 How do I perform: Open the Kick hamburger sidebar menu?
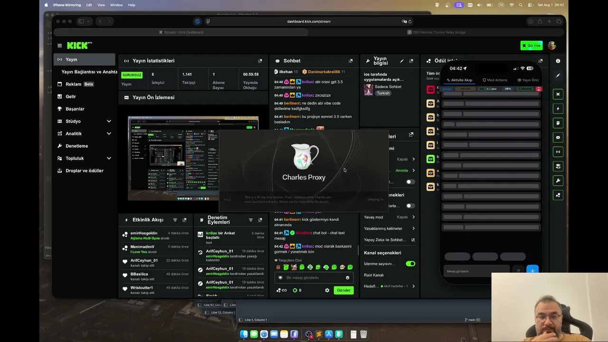pyautogui.click(x=59, y=46)
